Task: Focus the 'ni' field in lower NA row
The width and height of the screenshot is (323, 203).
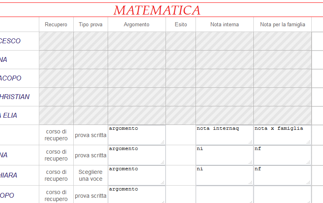Action: (x=225, y=155)
